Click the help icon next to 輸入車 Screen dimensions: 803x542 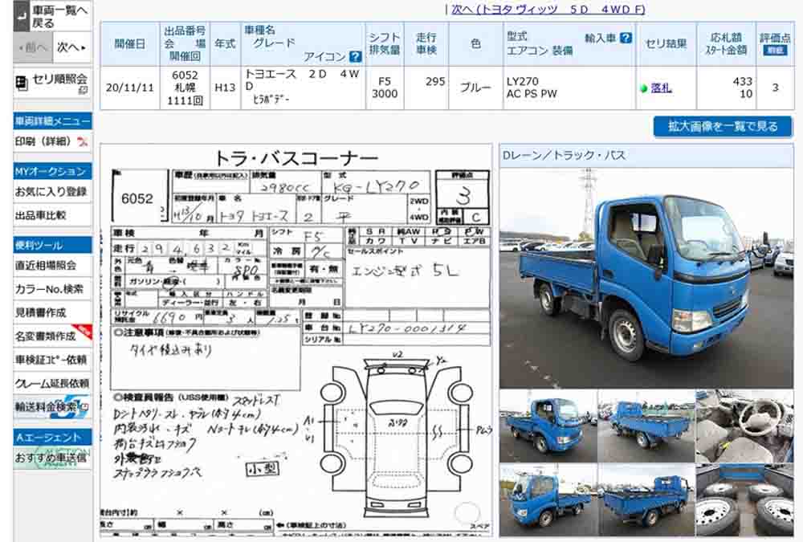[x=626, y=38]
